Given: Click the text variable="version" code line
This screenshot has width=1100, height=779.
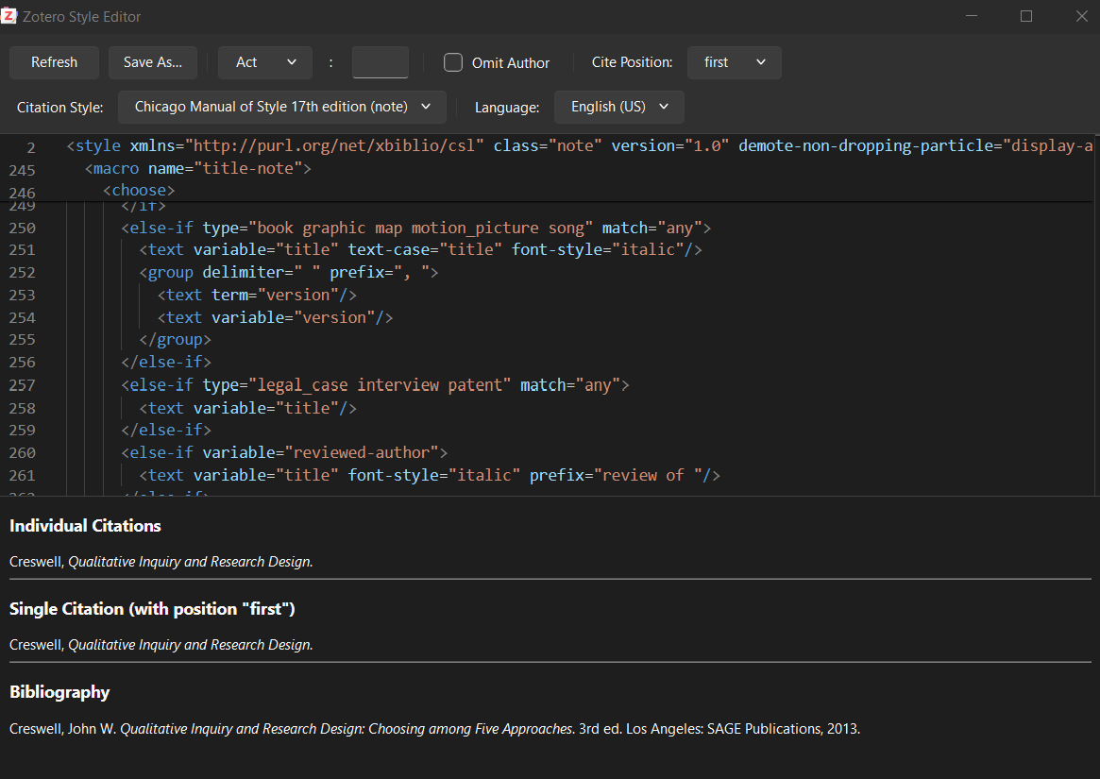Looking at the screenshot, I should tap(275, 317).
